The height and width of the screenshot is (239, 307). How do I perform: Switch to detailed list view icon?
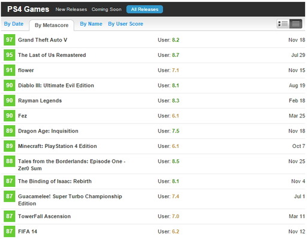pyautogui.click(x=283, y=24)
